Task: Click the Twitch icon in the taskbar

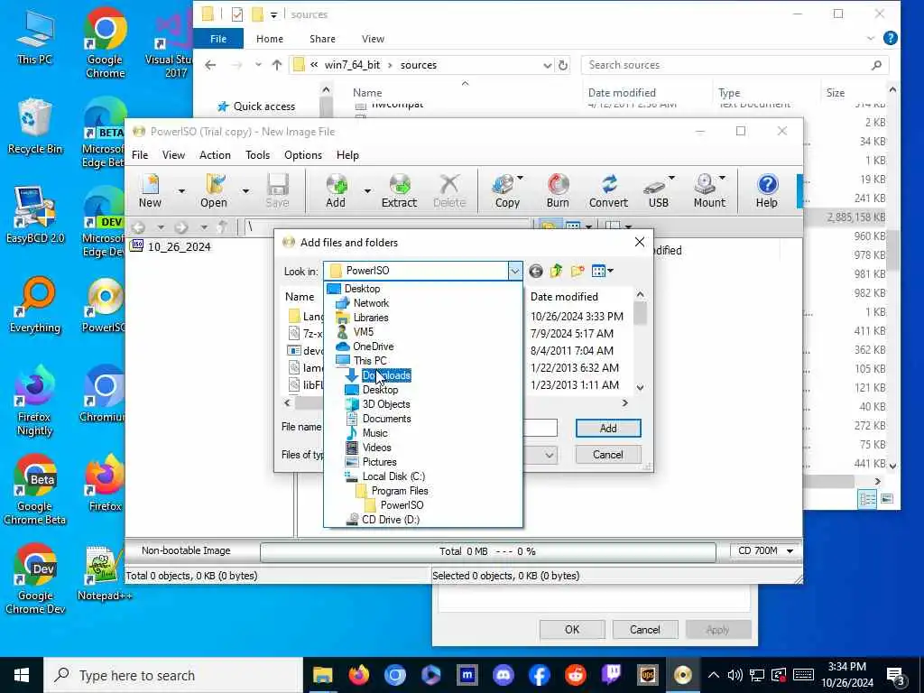Action: click(x=611, y=675)
